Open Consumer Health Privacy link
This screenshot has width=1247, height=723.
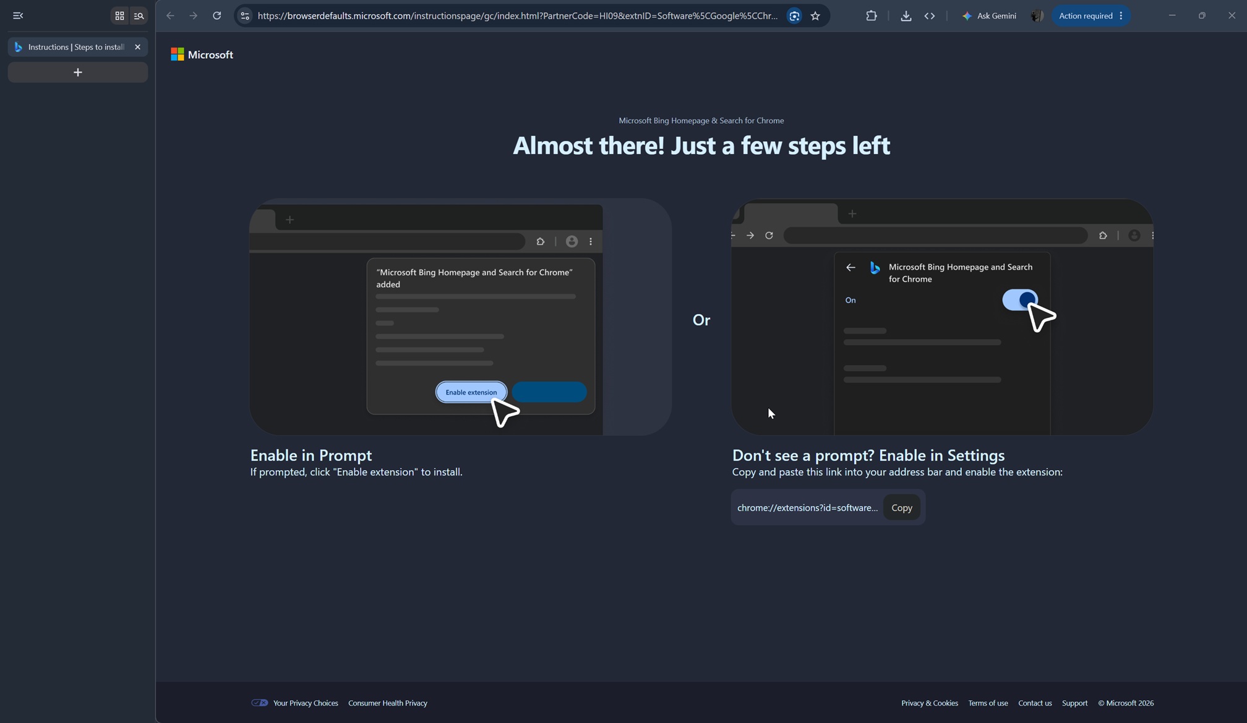(388, 703)
